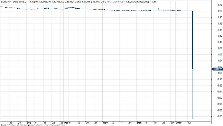Click the Dec month label on the time axis
The height and width of the screenshot is (126, 223).
click(139, 123)
